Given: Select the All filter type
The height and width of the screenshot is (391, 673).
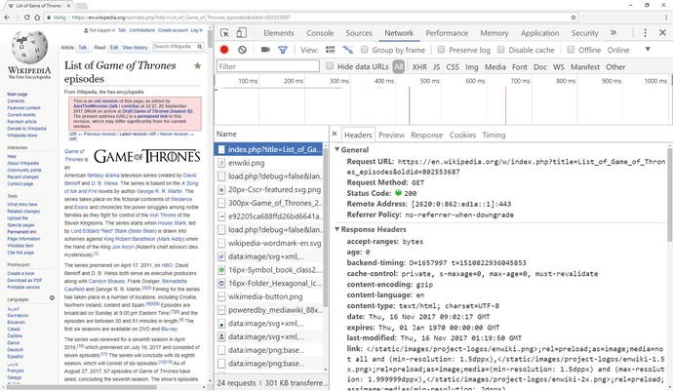Looking at the screenshot, I should pos(399,66).
